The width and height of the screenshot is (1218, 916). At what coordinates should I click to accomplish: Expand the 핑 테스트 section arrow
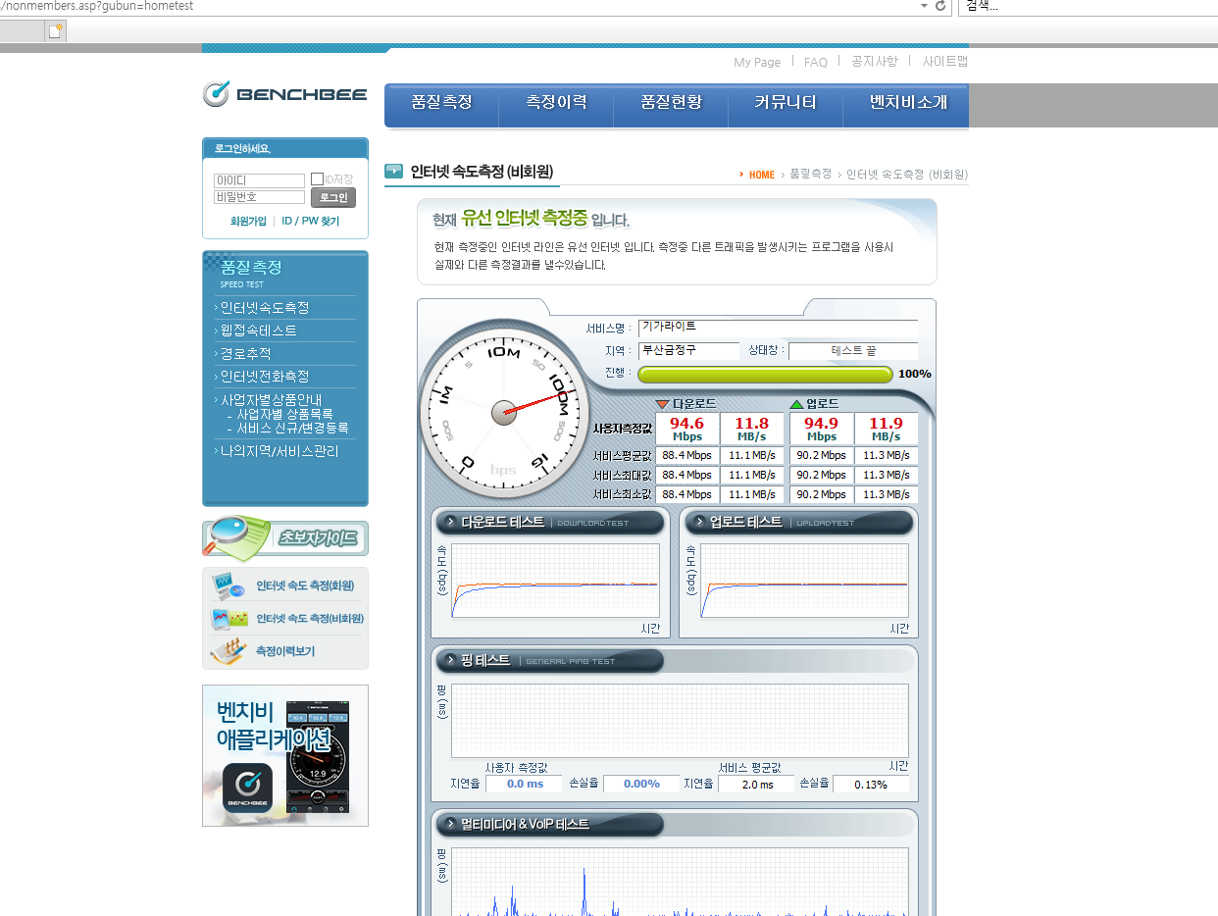point(450,660)
